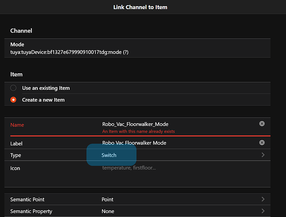Screen dimensions: 286x217
Task: Click the red 'Name' field label
Action: click(x=17, y=125)
